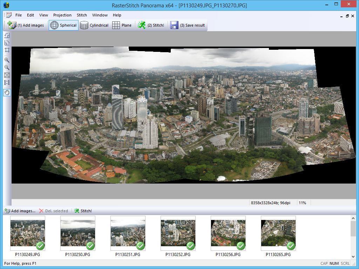The height and width of the screenshot is (269, 359).
Task: Select the P1130256.JPG thumbnail
Action: [228, 233]
